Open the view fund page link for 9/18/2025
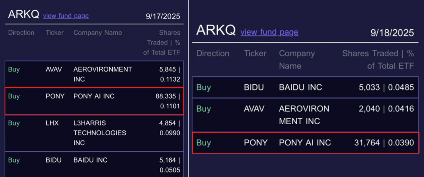This screenshot has width=424, height=177. point(269,32)
